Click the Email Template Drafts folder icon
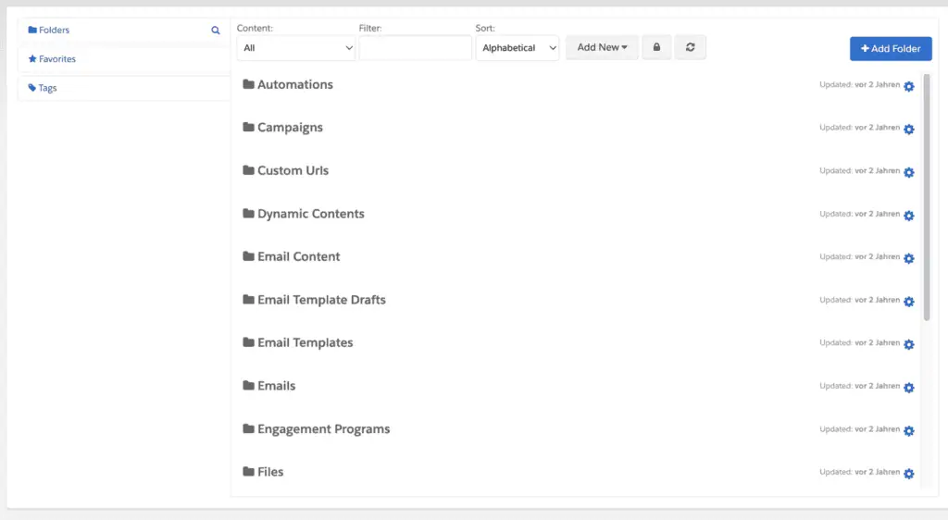The width and height of the screenshot is (948, 520). (x=248, y=299)
